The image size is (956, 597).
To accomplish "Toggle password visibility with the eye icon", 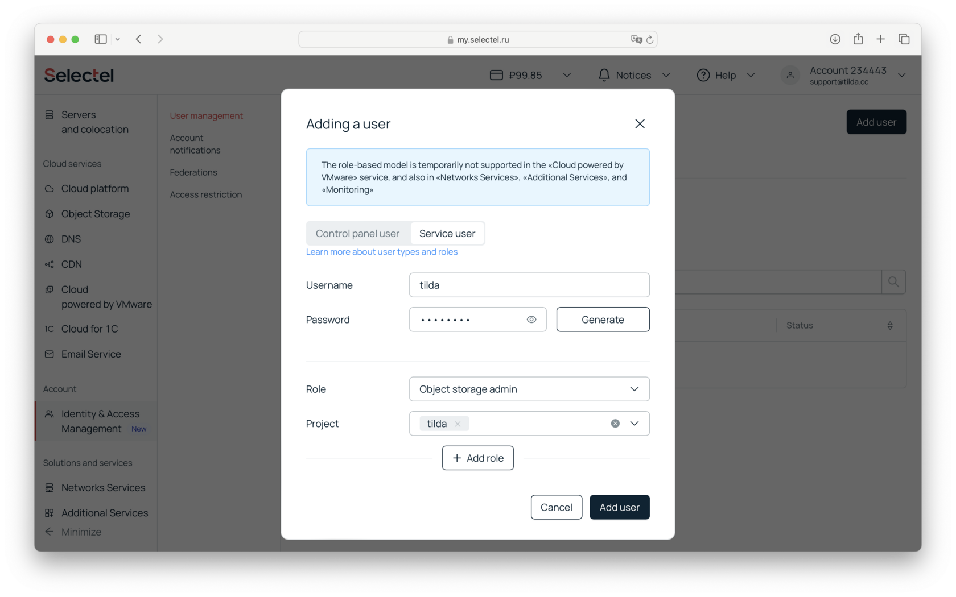I will 531,319.
